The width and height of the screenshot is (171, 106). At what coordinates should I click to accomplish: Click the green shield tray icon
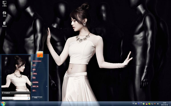[x=144, y=104]
